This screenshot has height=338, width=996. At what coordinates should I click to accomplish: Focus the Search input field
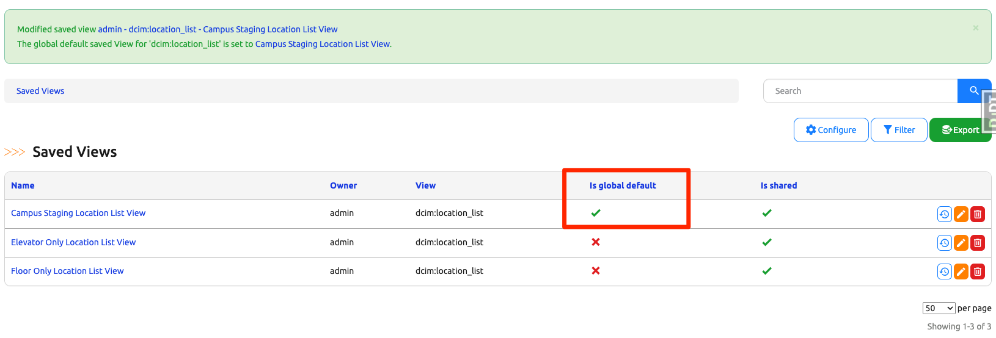point(860,91)
